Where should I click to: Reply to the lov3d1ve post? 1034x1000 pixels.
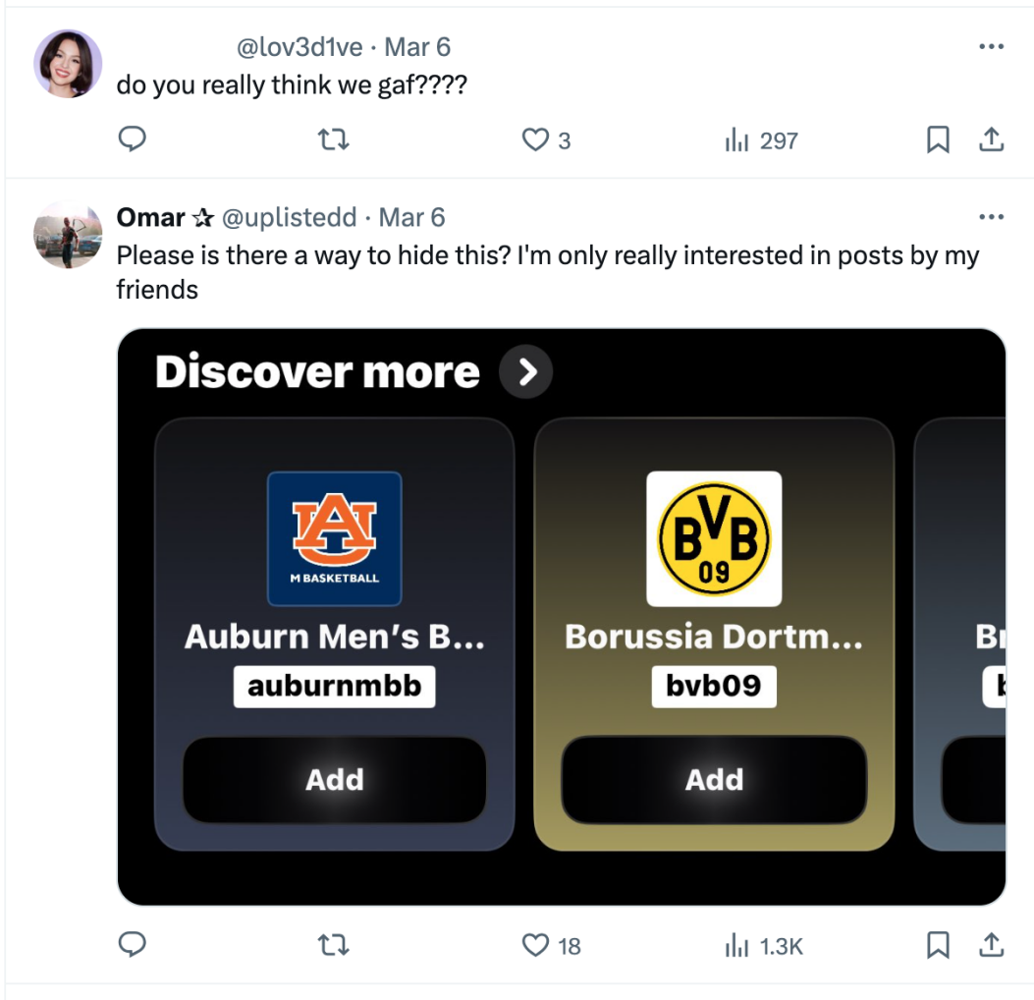132,140
